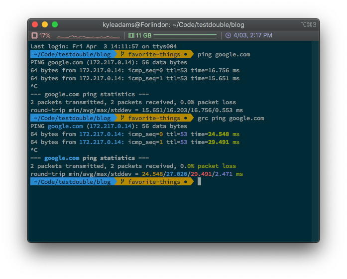
Task: Click the uncolored '0.0% packet loss' text
Action: pos(208,102)
